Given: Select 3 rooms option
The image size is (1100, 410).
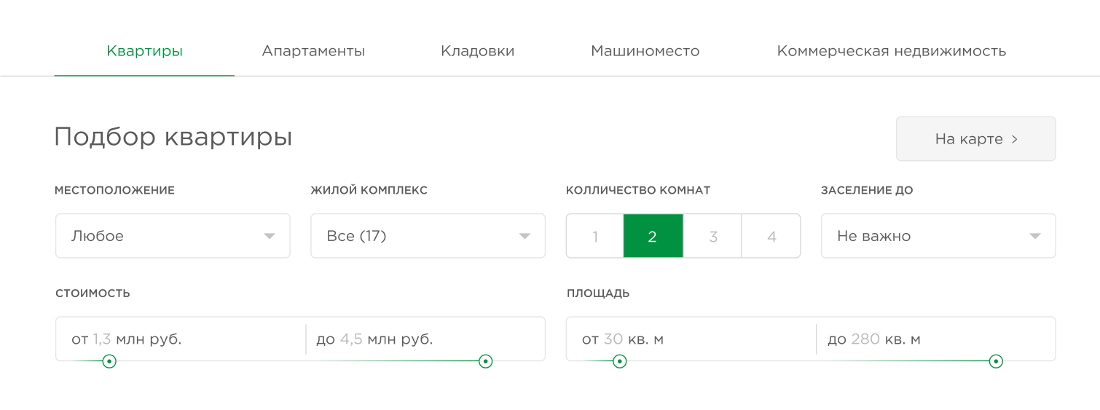Looking at the screenshot, I should (x=712, y=236).
